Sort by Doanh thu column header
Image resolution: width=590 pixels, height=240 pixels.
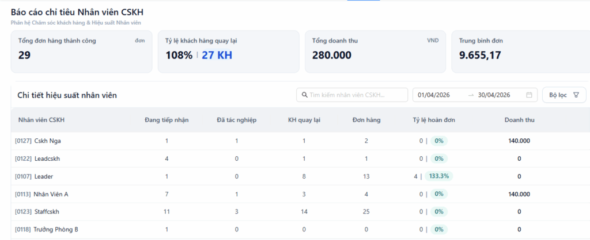click(x=519, y=120)
